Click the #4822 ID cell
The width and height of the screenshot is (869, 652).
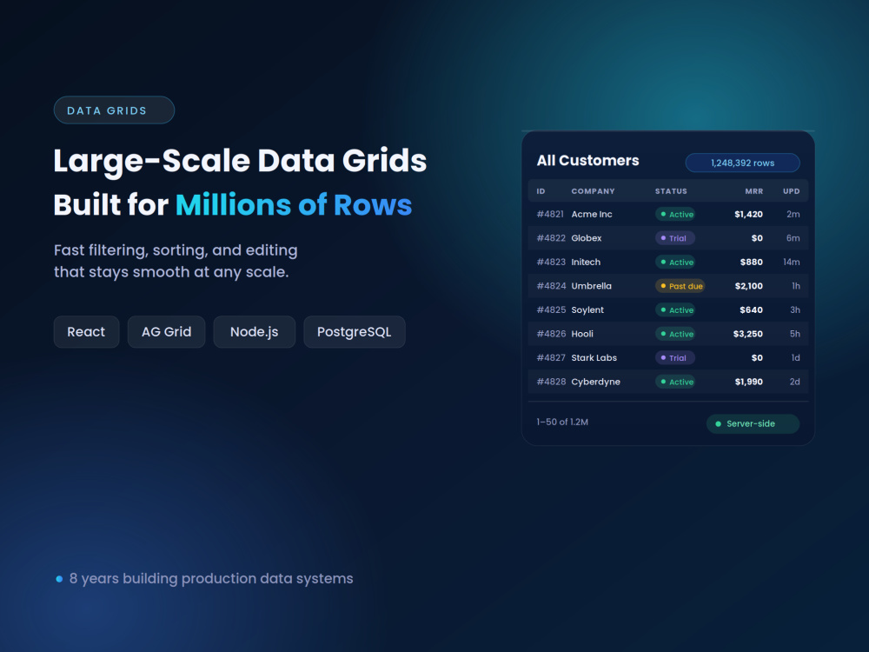point(551,238)
